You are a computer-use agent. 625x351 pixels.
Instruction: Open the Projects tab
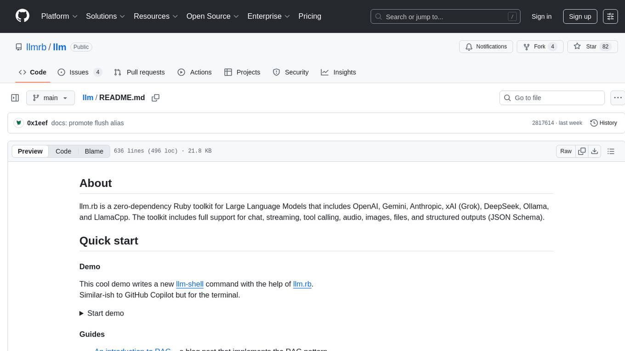point(242,72)
